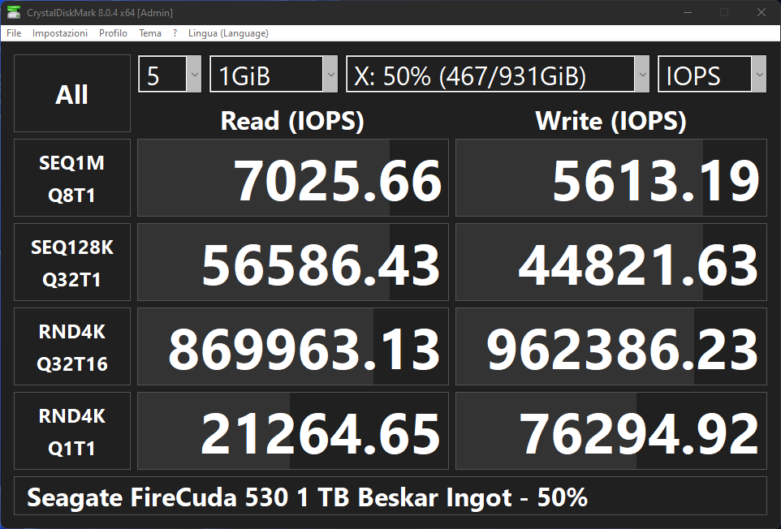This screenshot has height=529, width=781.
Task: Click the CrystalDiskMark app icon in title bar
Action: point(14,12)
